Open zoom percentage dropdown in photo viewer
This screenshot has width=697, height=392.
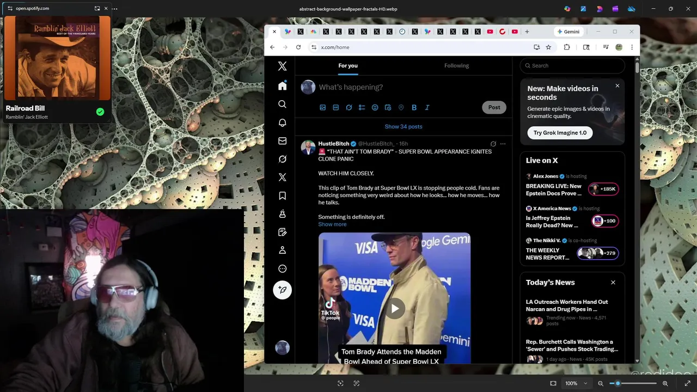click(576, 383)
